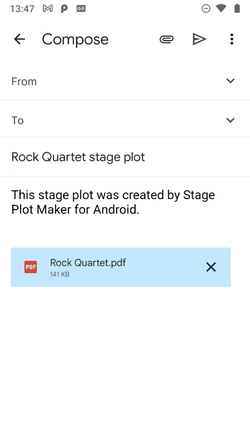Open the Gmail notification icon in status bar
250x445 pixels.
coord(48,9)
